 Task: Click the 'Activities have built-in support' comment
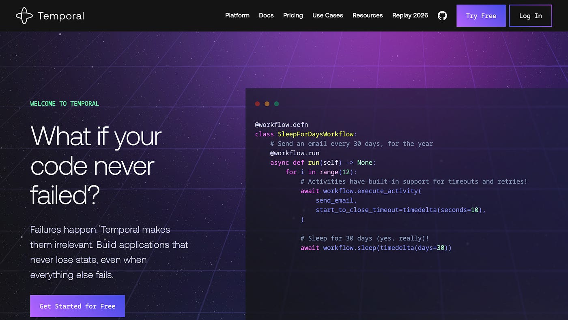(414, 181)
